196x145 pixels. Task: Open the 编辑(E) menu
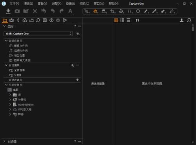tap(28, 4)
